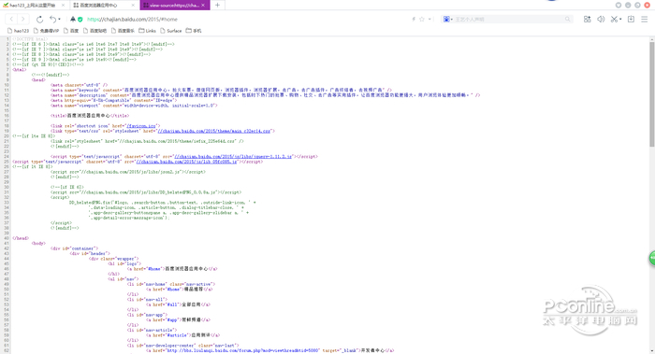The image size is (655, 354).
Task: Close the hao123 tab
Action: click(63, 6)
